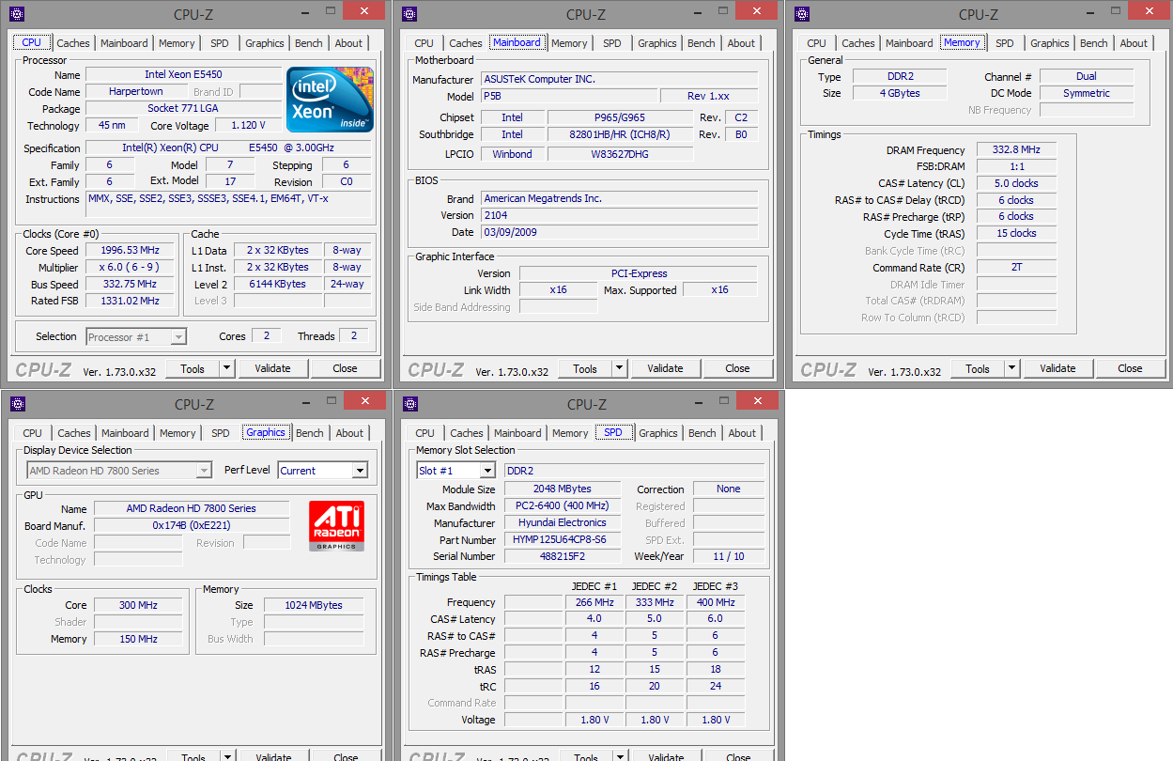Click the DRAM Frequency 332.8 MHz value

tap(1016, 149)
